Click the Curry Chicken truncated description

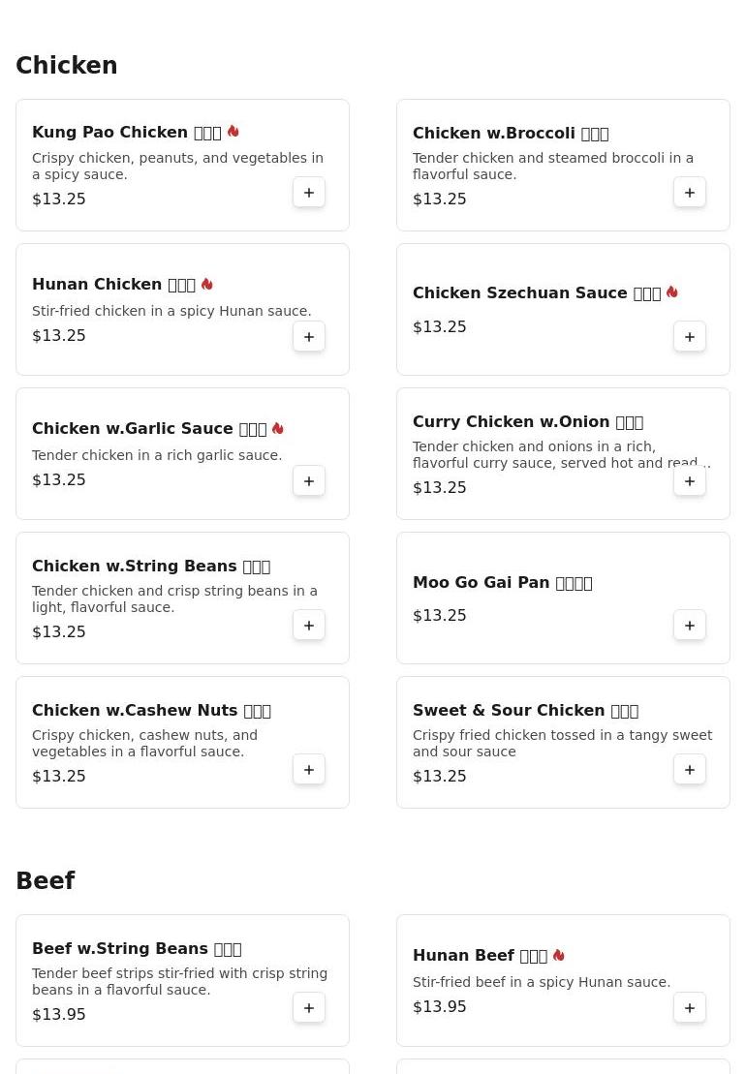point(560,455)
